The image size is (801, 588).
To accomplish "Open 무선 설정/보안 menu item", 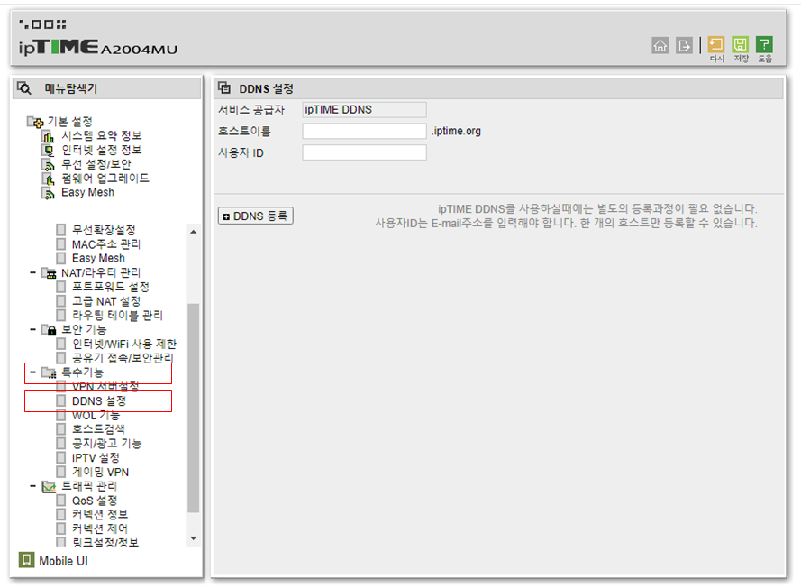I will tap(96, 164).
